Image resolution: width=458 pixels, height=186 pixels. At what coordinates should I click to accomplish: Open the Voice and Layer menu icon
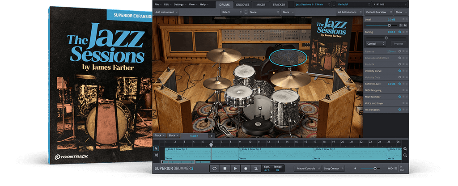coord(403,103)
